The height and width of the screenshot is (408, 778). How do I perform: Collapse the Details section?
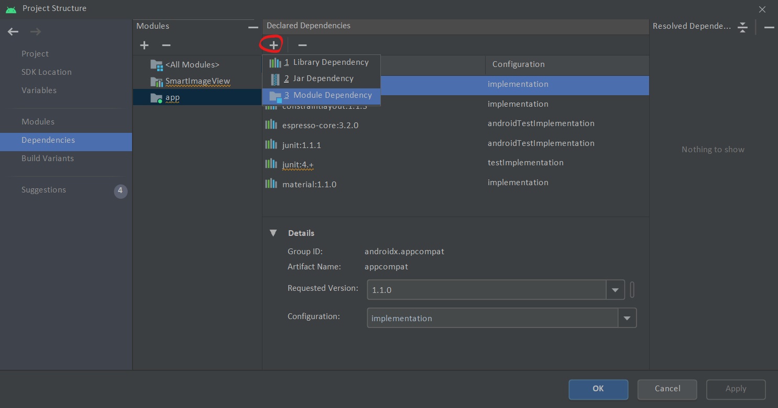click(273, 233)
